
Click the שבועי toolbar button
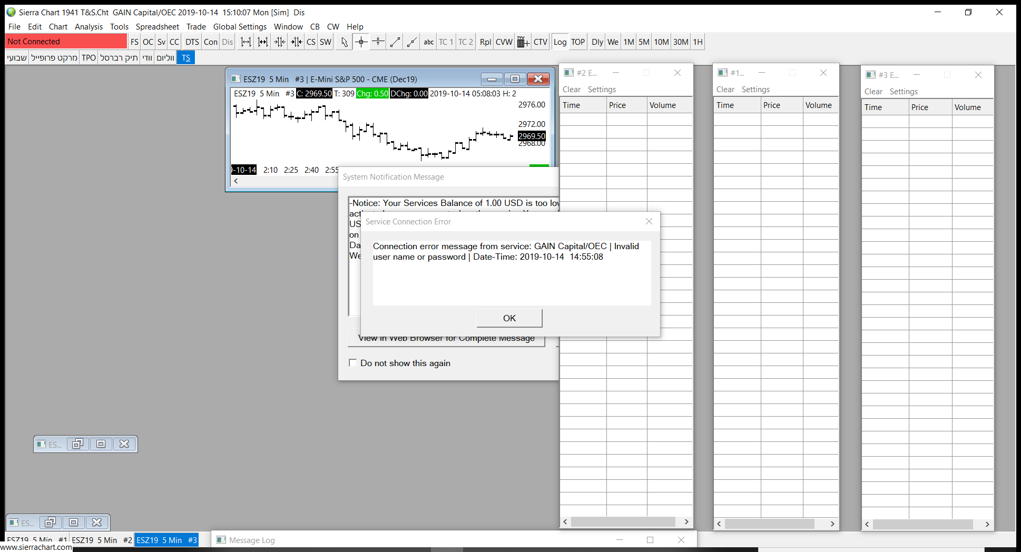click(17, 58)
